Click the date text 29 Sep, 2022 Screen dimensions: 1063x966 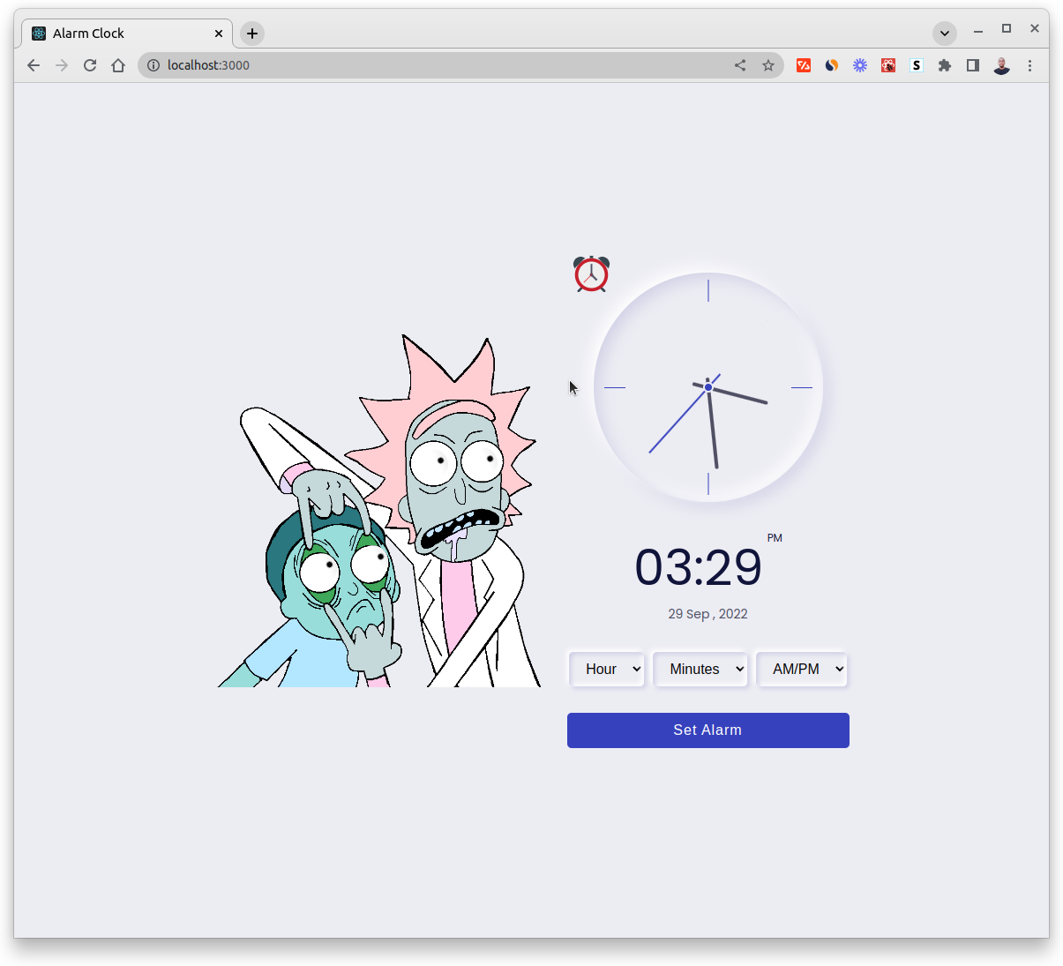(x=708, y=614)
